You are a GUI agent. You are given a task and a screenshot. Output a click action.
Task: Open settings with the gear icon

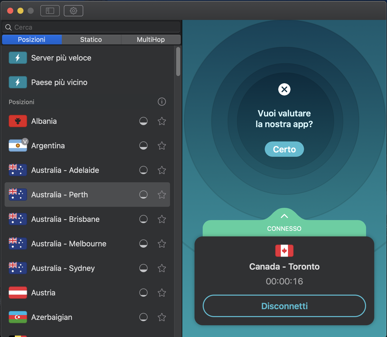pyautogui.click(x=73, y=11)
